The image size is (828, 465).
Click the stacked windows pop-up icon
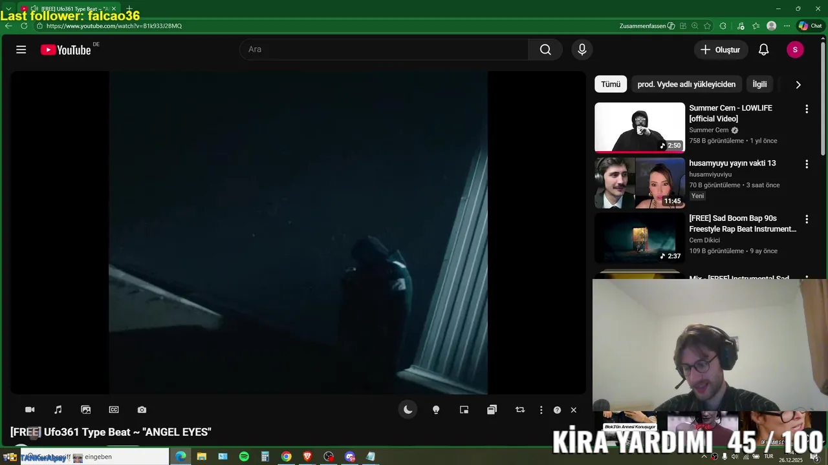coord(492,409)
